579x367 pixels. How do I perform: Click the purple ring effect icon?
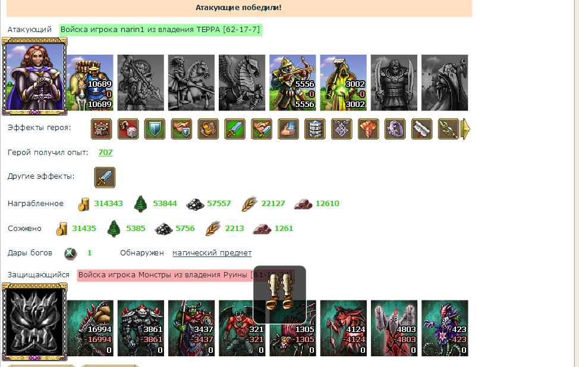pos(395,129)
